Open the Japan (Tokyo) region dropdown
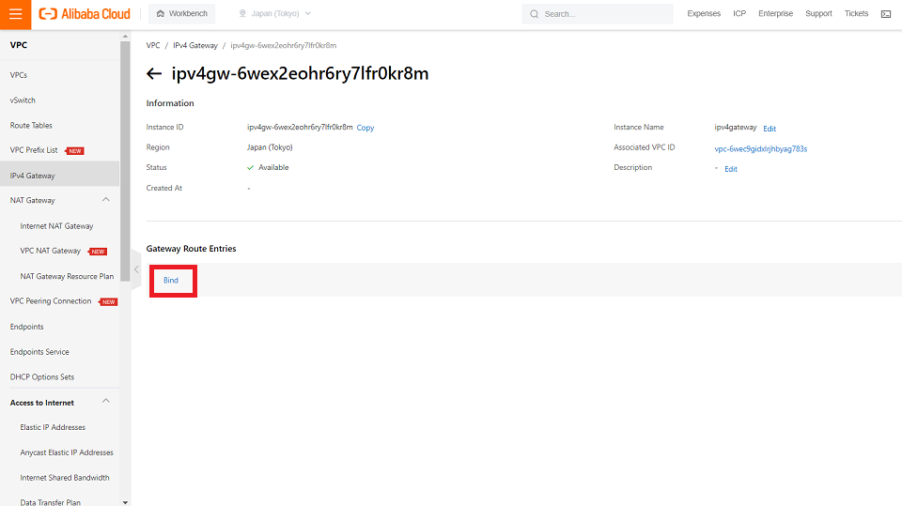The width and height of the screenshot is (902, 506). [x=274, y=14]
